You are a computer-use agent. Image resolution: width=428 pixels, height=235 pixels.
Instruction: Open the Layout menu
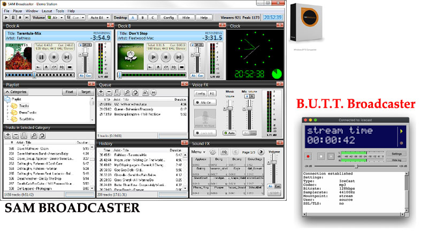click(47, 11)
